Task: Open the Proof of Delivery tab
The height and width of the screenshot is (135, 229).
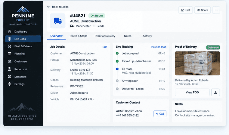Action: pyautogui.click(x=105, y=36)
